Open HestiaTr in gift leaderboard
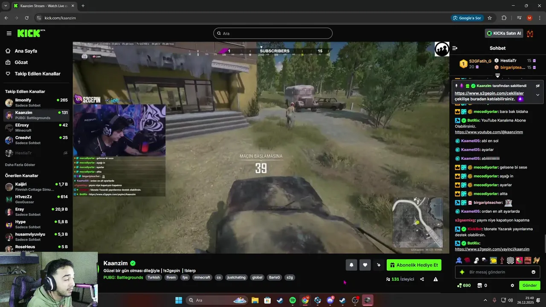The height and width of the screenshot is (307, 546). (508, 61)
